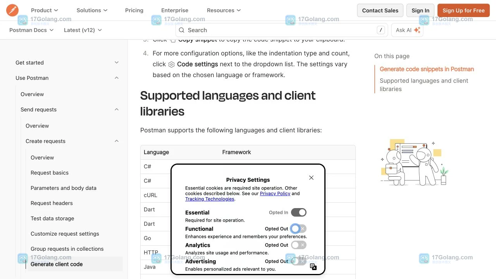Click the Language column header
The image size is (496, 279).
tap(156, 152)
